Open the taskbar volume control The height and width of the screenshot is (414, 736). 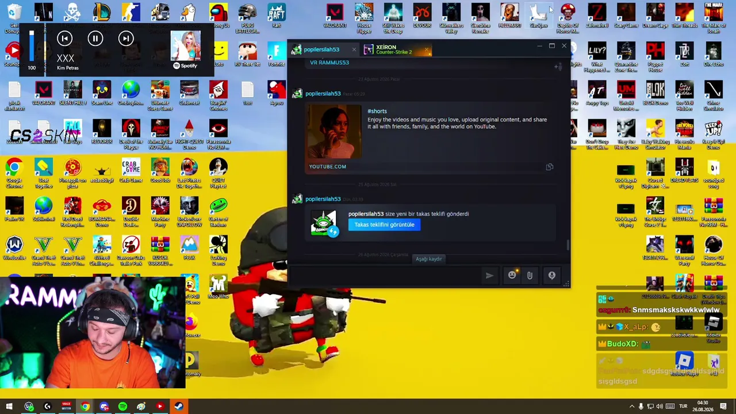click(660, 407)
